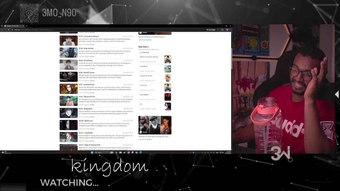Open S2.E9 Binding Wish episode title
This screenshot has height=191, width=340.
pyautogui.click(x=86, y=109)
